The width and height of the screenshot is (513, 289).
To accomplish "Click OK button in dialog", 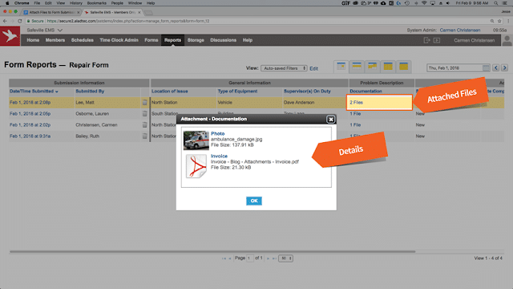I will point(254,201).
